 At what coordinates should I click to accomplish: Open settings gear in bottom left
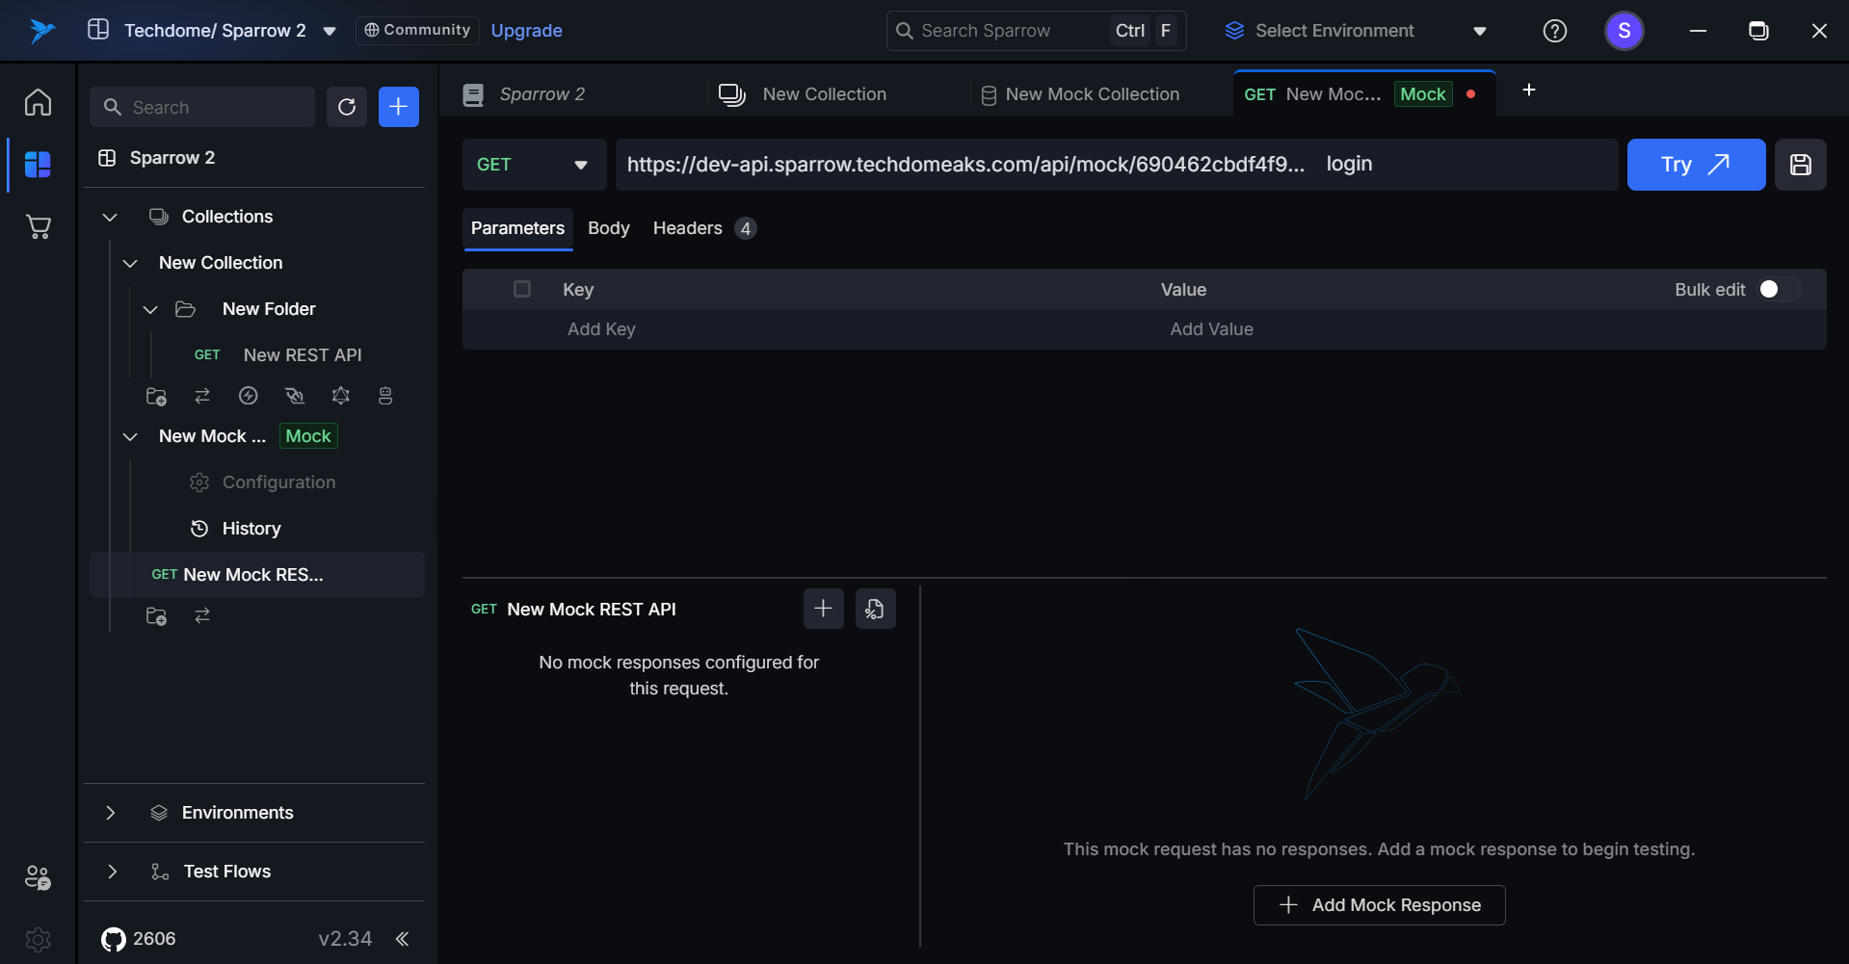pyautogui.click(x=38, y=939)
